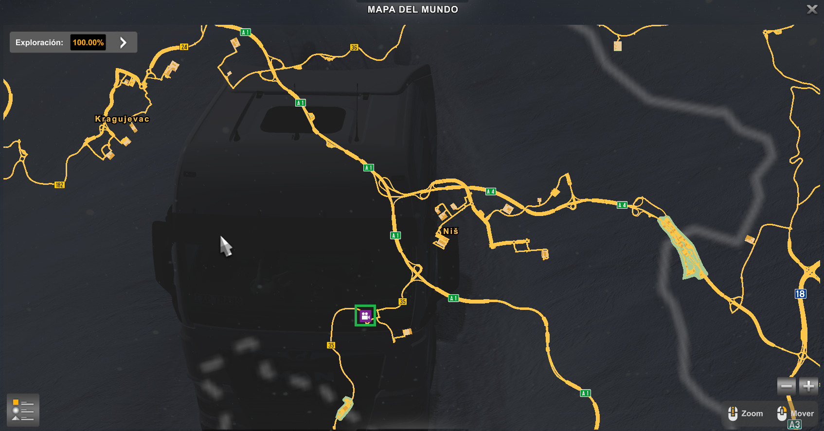Screen dimensions: 824x431
Task: Click the topmost A1 highway sign
Action: 246,33
